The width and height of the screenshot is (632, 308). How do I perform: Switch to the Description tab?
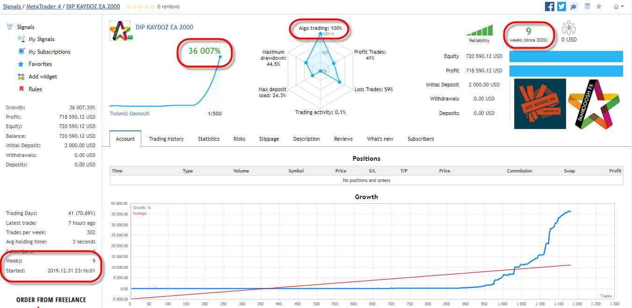[x=306, y=139]
